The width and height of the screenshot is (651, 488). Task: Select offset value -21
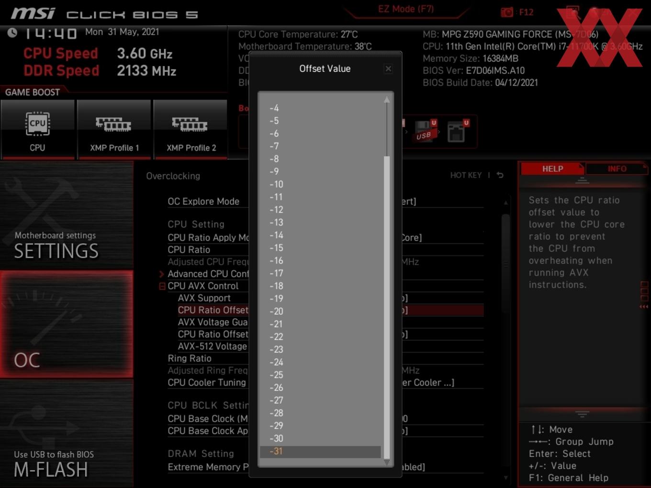pyautogui.click(x=320, y=324)
